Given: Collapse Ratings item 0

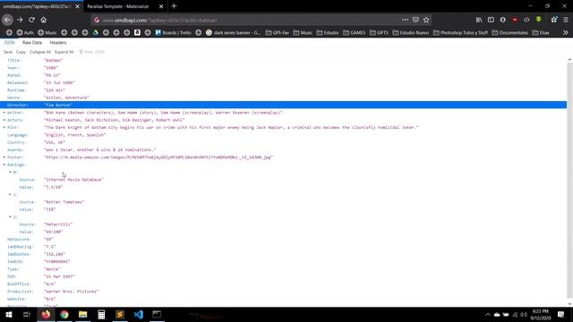Looking at the screenshot, I should (10, 172).
